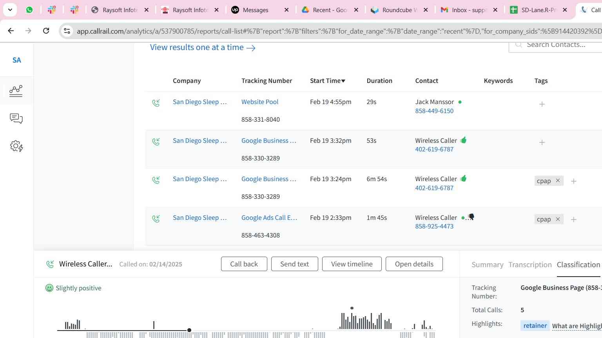This screenshot has width=602, height=338.
Task: Open the SD-Lane.R spreadsheet tab
Action: [x=539, y=10]
